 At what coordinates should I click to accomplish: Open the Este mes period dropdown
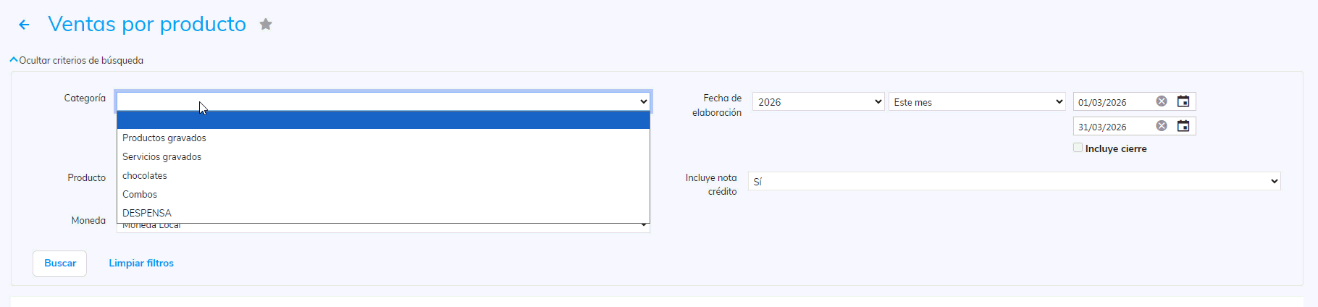977,102
